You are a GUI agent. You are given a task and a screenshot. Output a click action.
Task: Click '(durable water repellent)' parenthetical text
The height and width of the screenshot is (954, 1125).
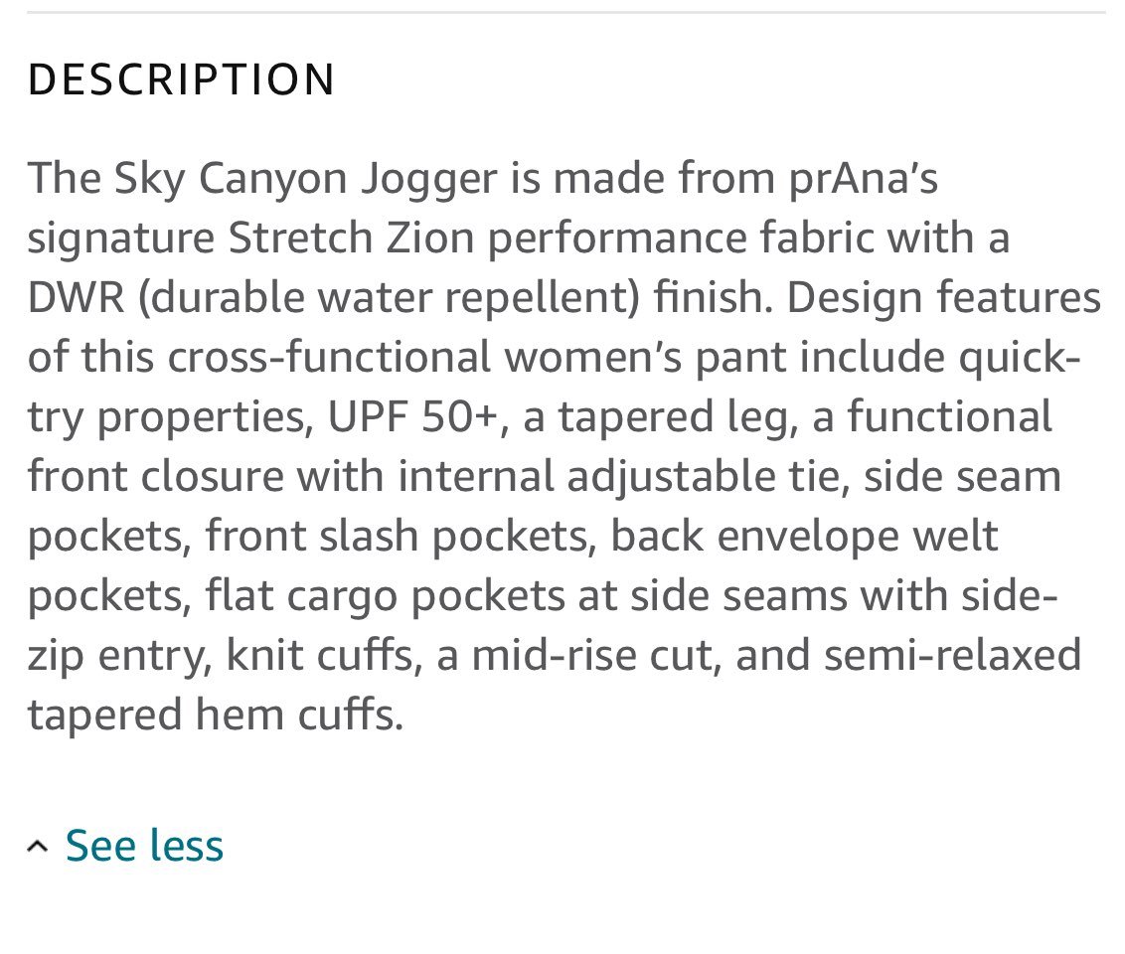pos(389,298)
